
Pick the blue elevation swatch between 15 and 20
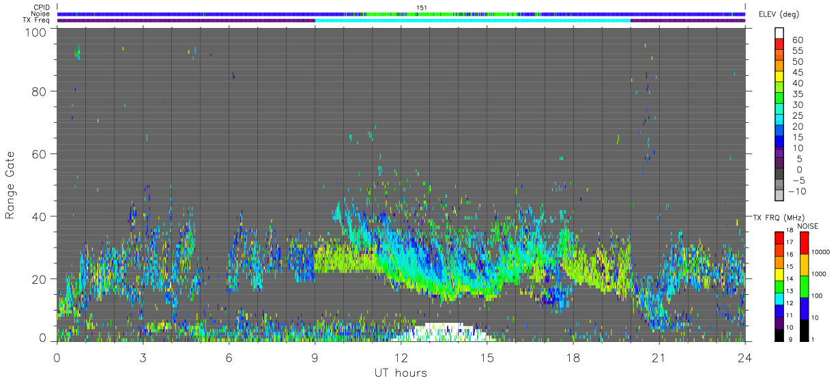779,130
